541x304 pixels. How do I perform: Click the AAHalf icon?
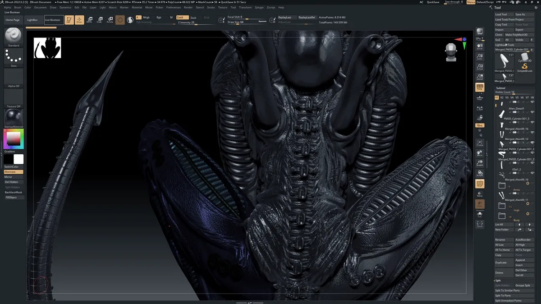(480, 77)
